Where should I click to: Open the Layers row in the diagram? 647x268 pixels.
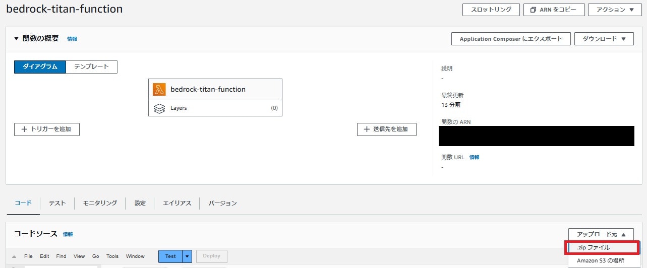pyautogui.click(x=215, y=108)
